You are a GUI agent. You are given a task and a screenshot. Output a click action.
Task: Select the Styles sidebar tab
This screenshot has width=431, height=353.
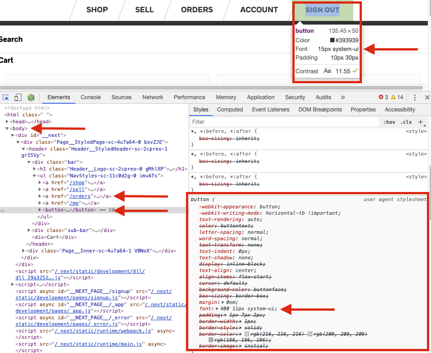coord(200,110)
